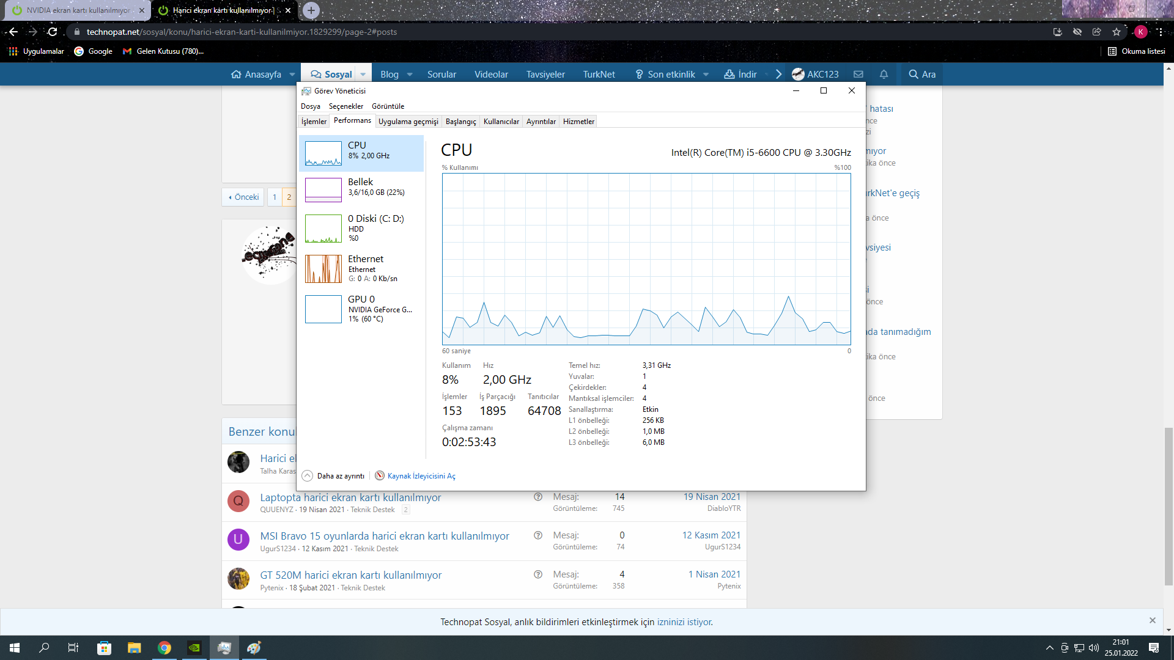Go to the Önceki page button
Screen dimensions: 1174x660
click(243, 197)
